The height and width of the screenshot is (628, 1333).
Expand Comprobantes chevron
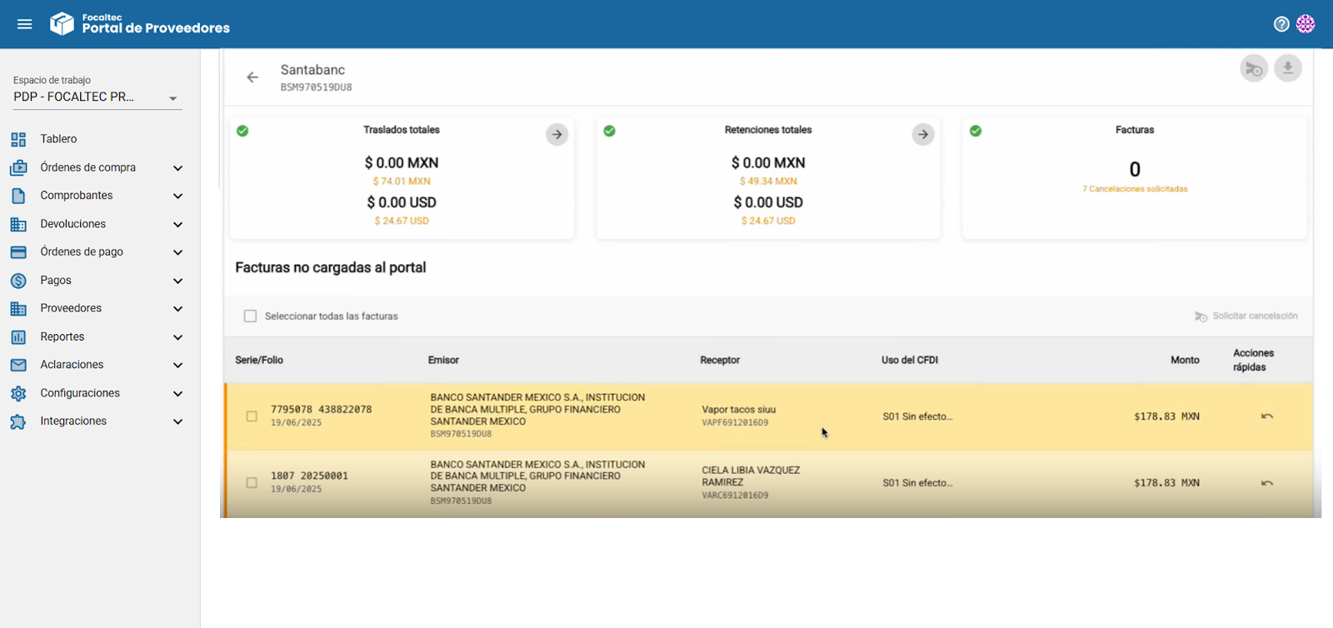[x=177, y=197]
